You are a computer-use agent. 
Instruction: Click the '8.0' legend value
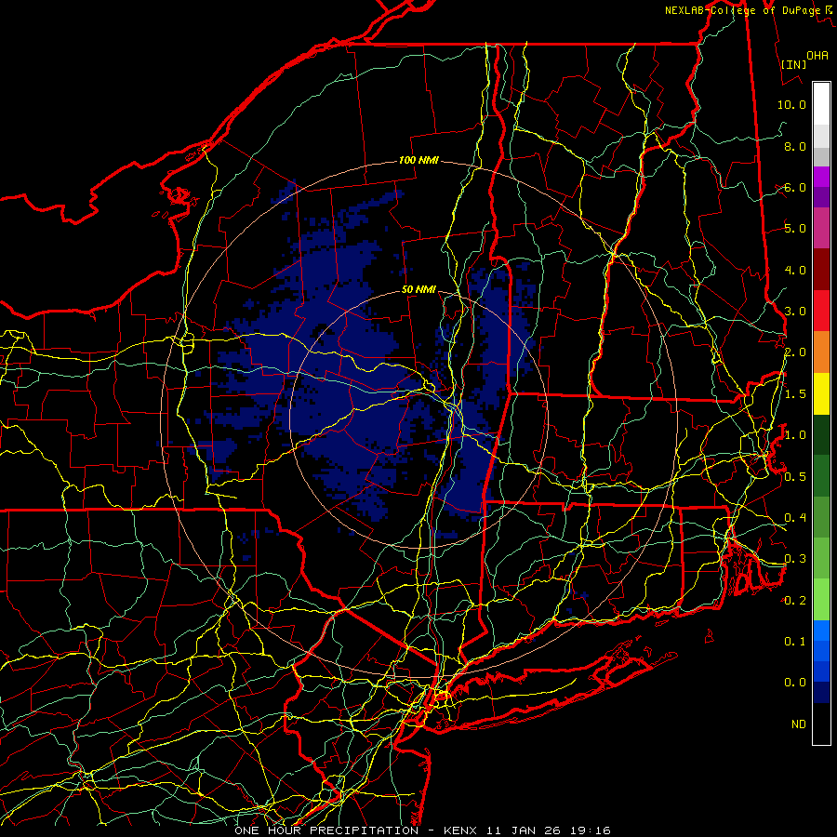(795, 146)
